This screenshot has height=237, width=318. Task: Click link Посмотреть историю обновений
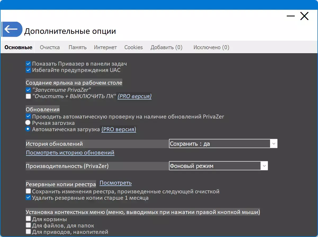[x=70, y=153]
